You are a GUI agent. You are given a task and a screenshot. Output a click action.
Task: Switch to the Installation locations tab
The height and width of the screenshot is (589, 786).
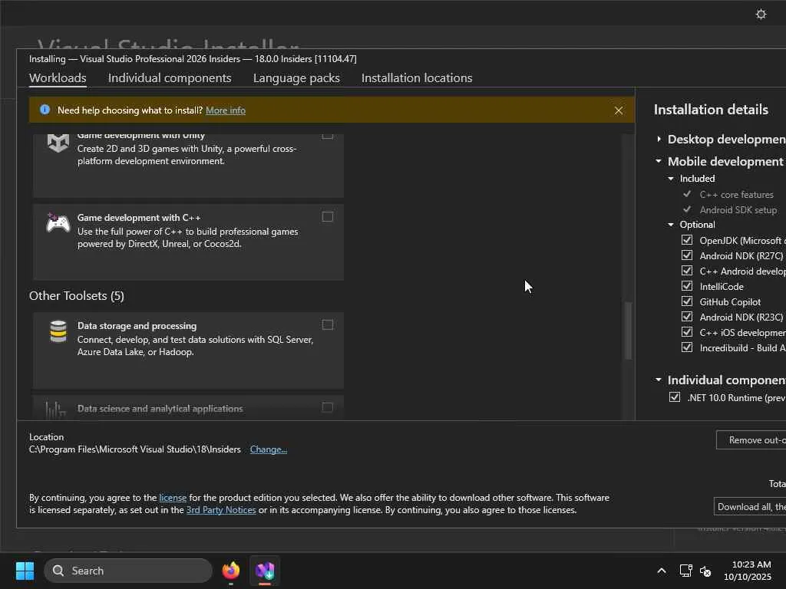point(417,78)
